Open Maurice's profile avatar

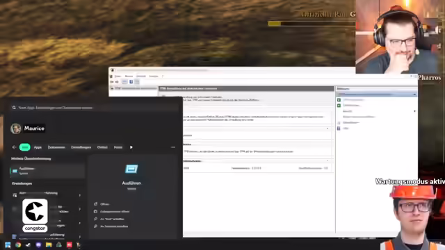pyautogui.click(x=16, y=128)
